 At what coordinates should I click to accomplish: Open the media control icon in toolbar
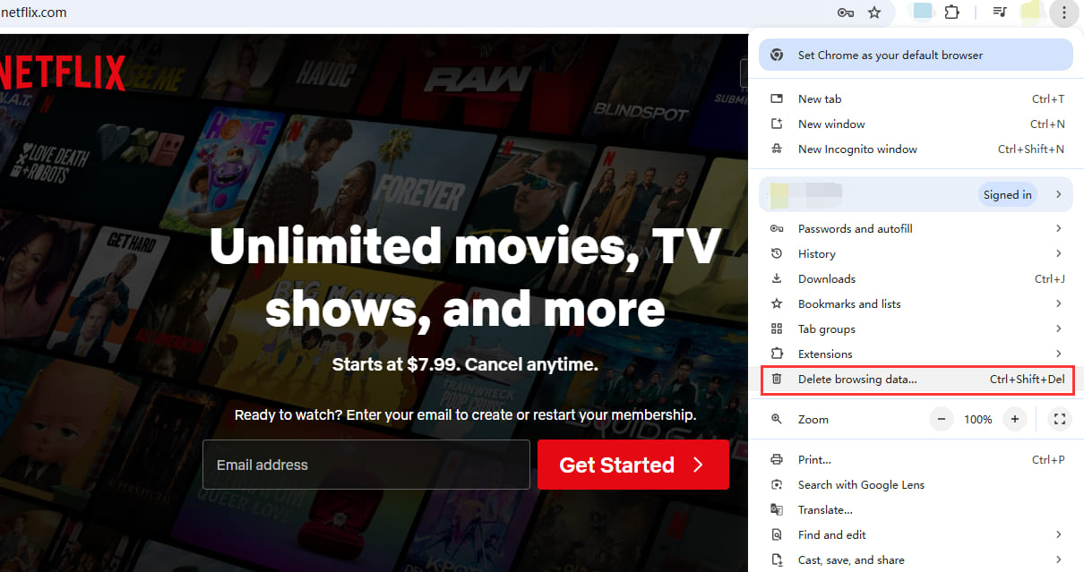point(1000,13)
